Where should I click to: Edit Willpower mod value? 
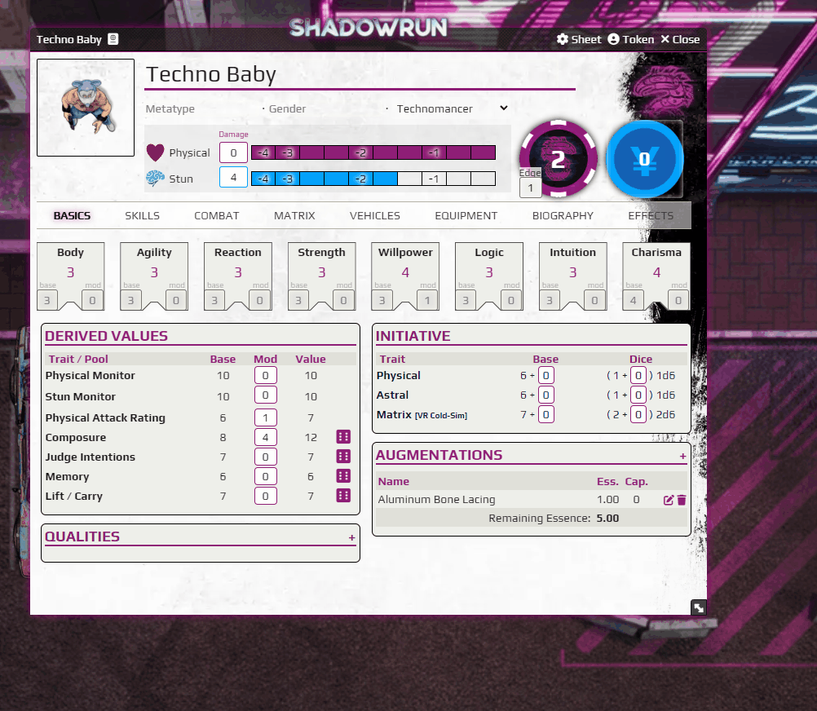coord(427,301)
